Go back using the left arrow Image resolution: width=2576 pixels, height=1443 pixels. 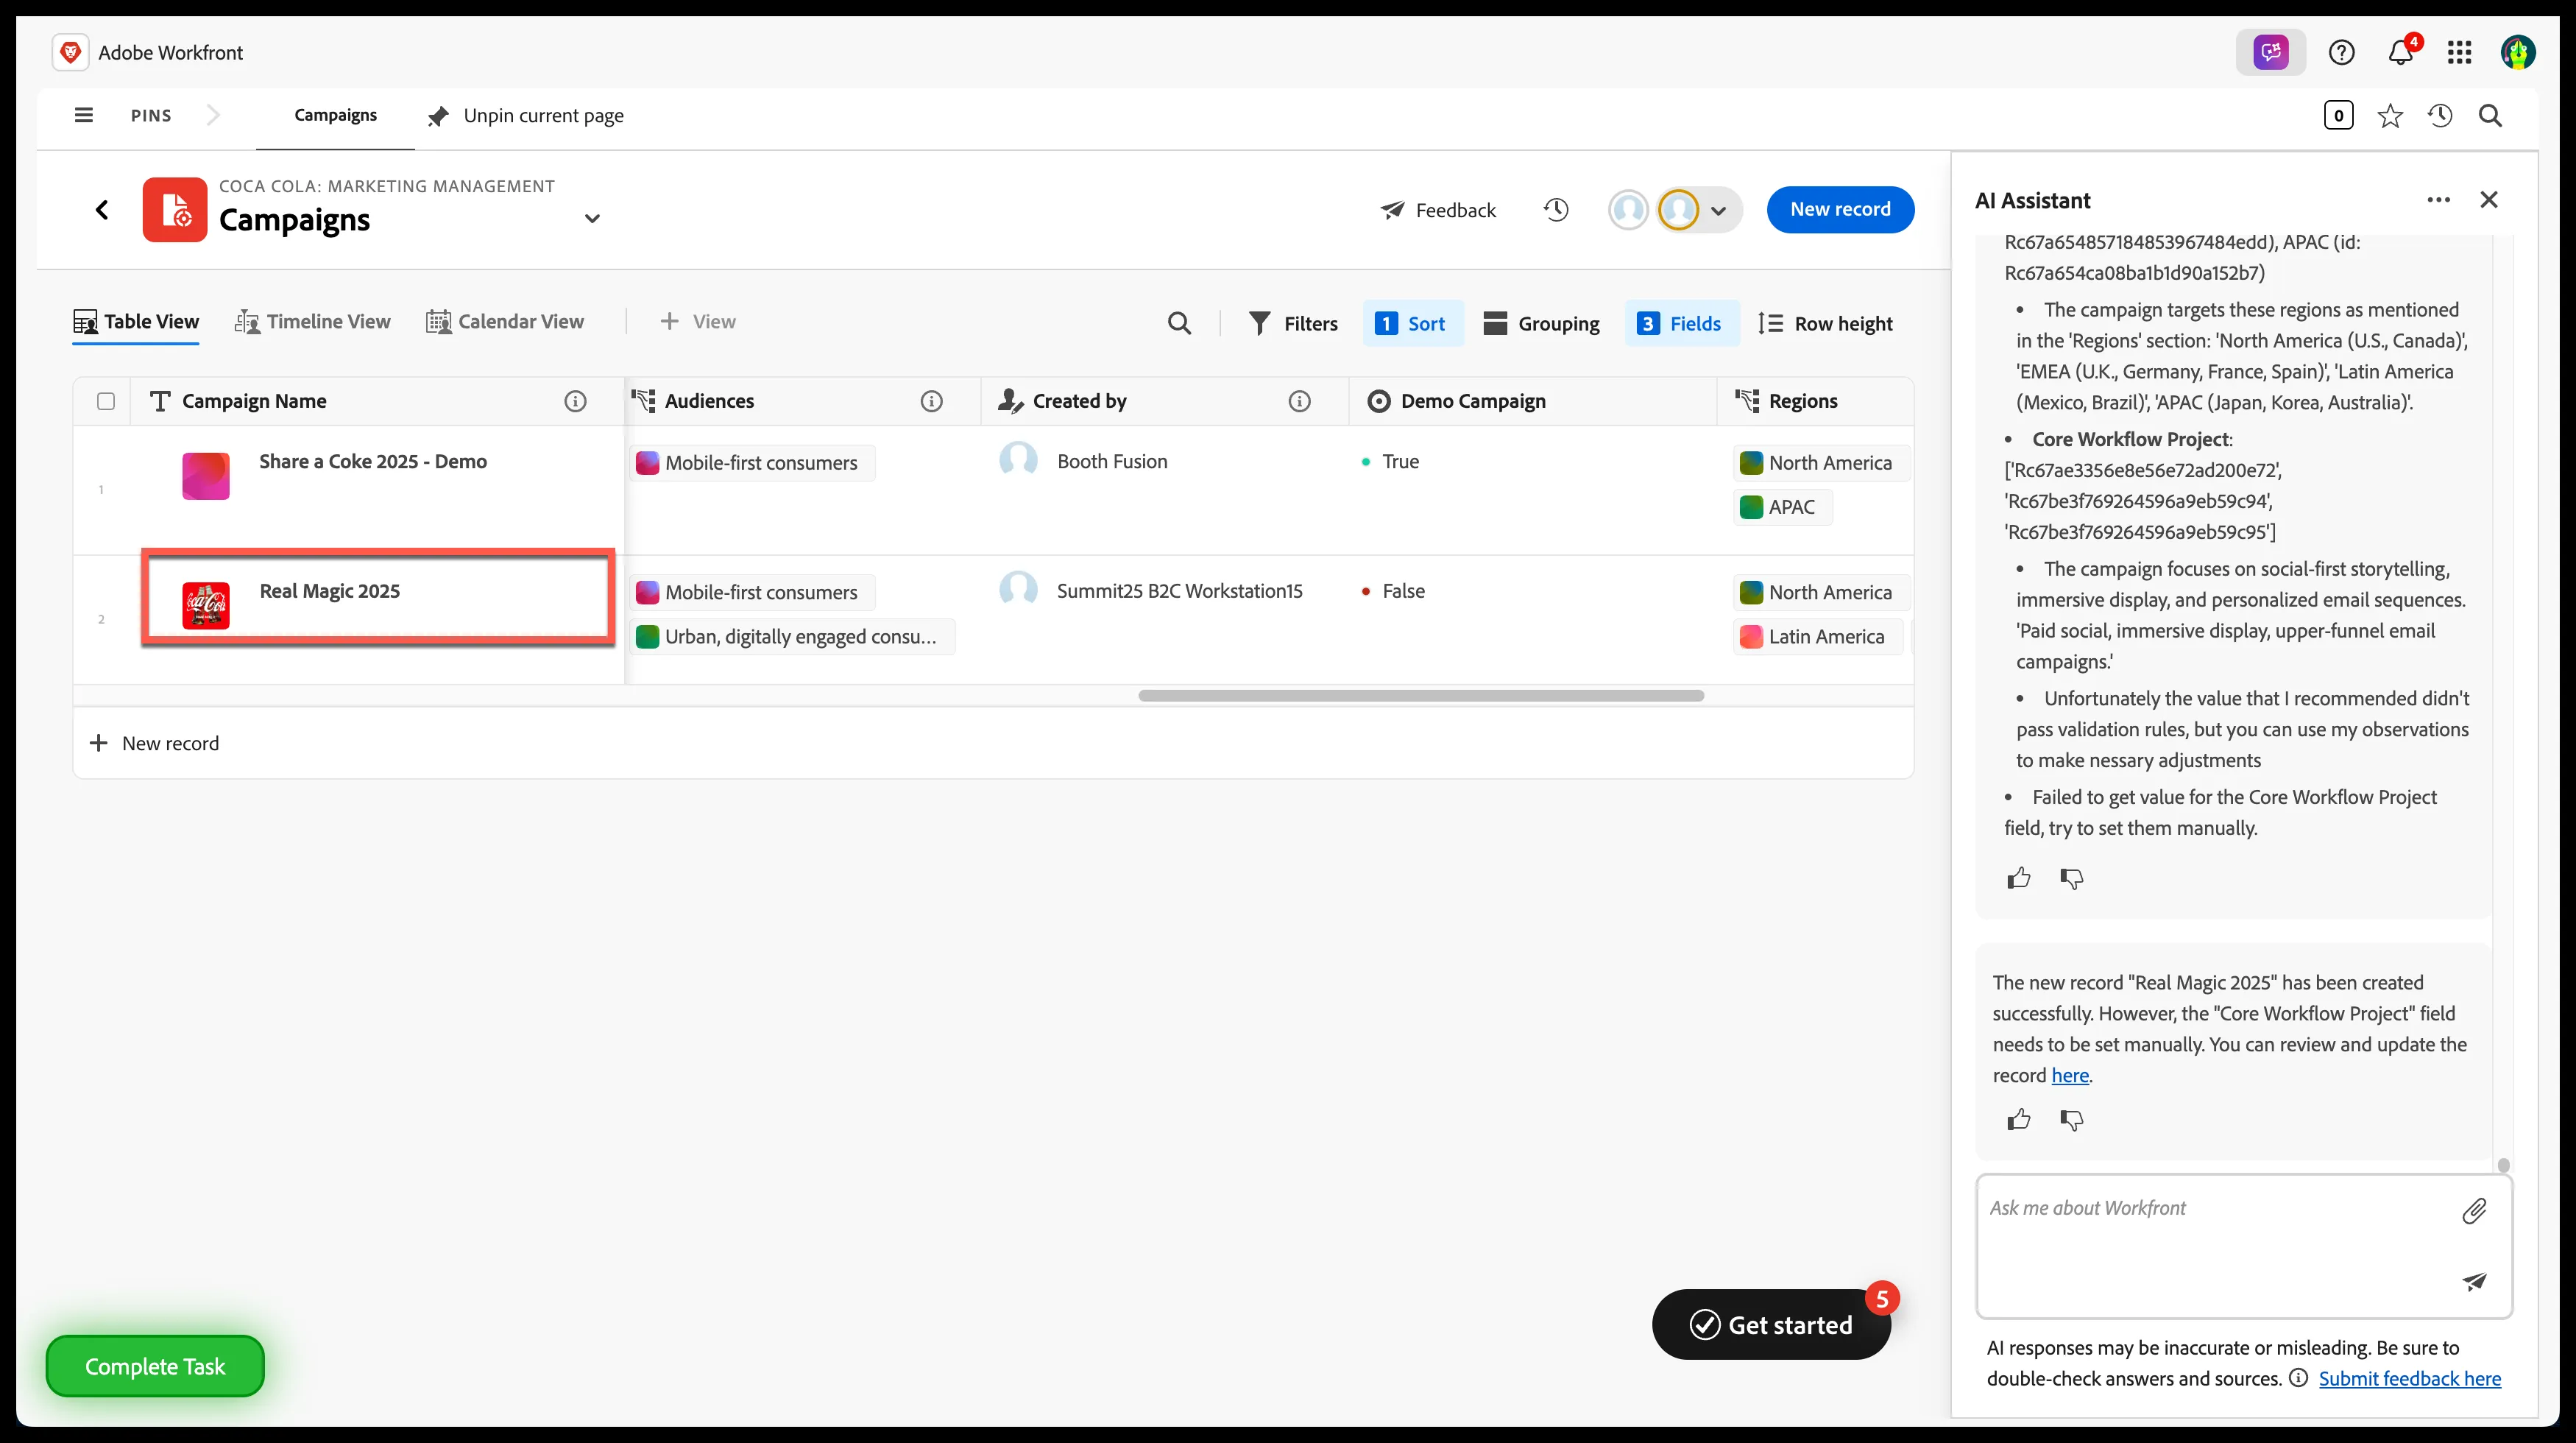(102, 209)
